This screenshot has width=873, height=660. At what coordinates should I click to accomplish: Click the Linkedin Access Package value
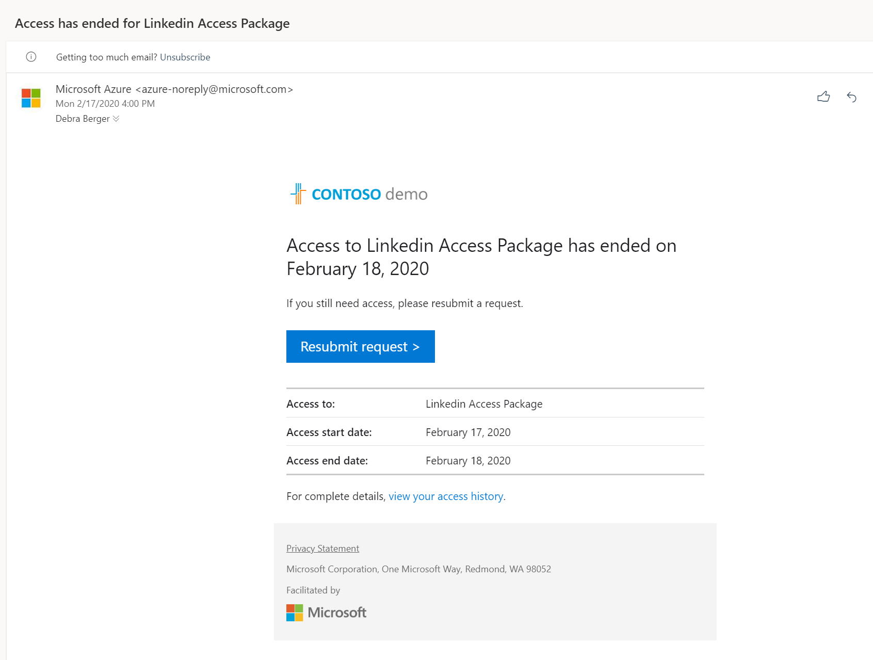[x=484, y=404]
